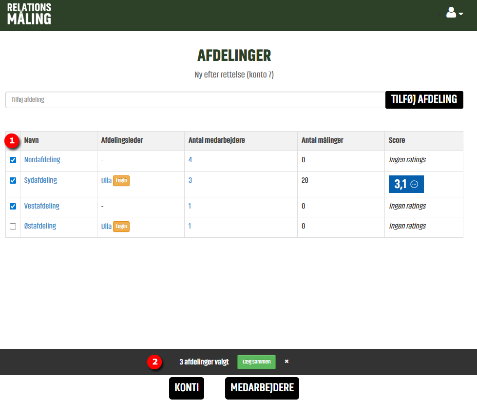
Task: Check the Østafdeling checkbox
Action: coord(13,226)
